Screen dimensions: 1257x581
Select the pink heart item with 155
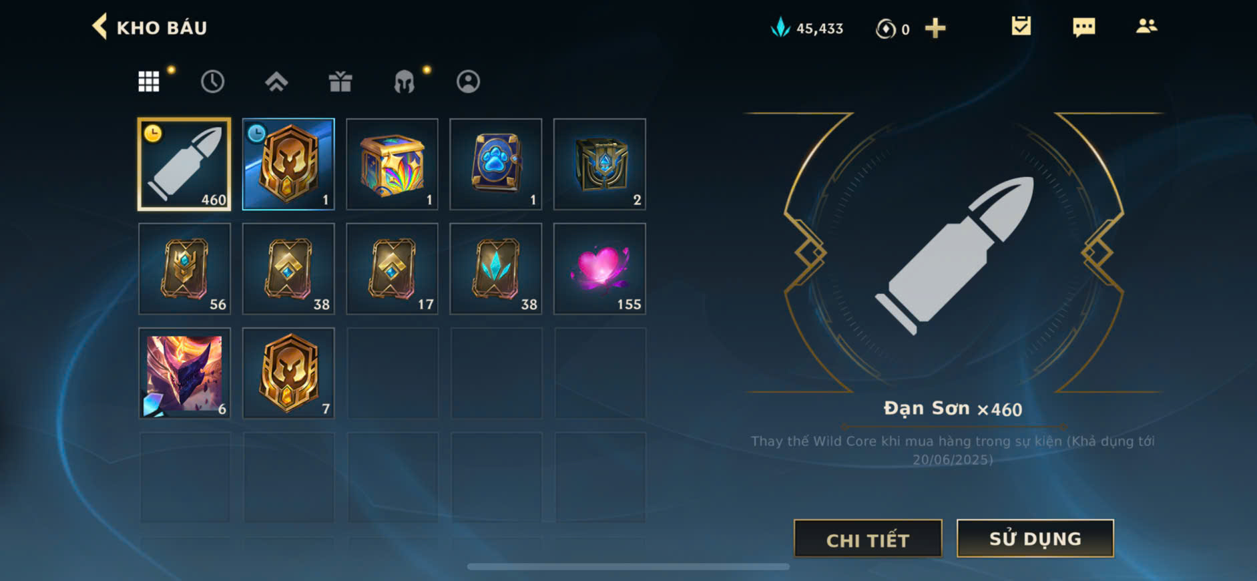(599, 268)
